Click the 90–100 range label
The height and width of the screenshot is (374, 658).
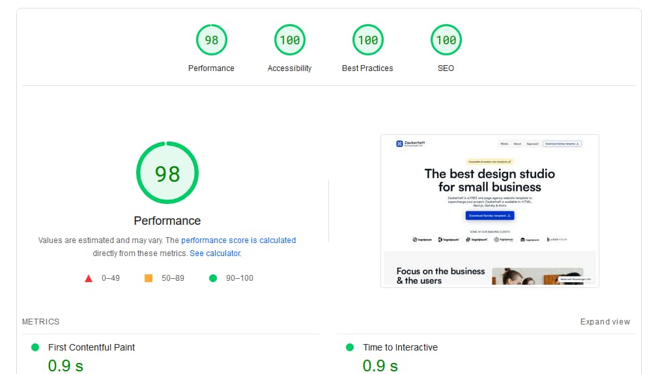click(240, 278)
